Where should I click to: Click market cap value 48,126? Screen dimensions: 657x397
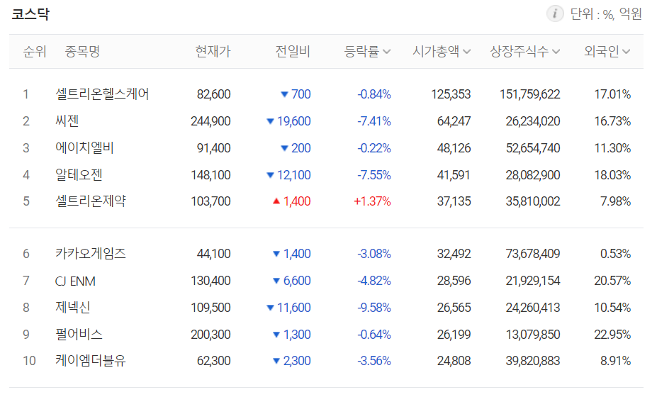point(454,148)
